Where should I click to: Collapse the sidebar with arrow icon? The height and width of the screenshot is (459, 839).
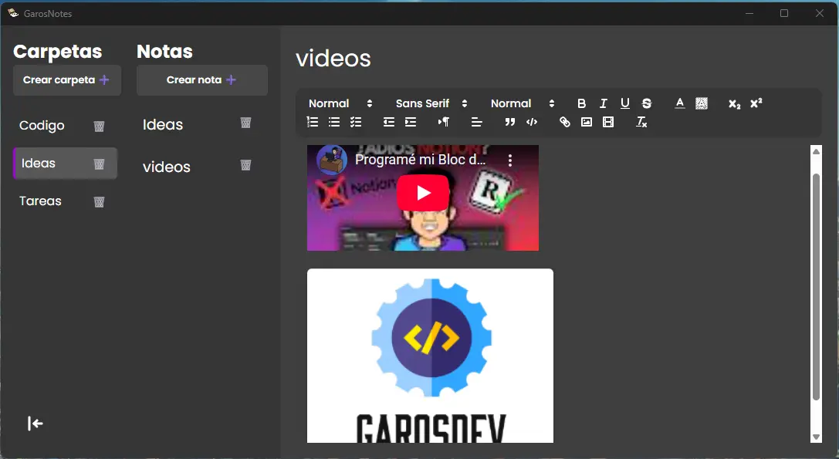point(36,424)
